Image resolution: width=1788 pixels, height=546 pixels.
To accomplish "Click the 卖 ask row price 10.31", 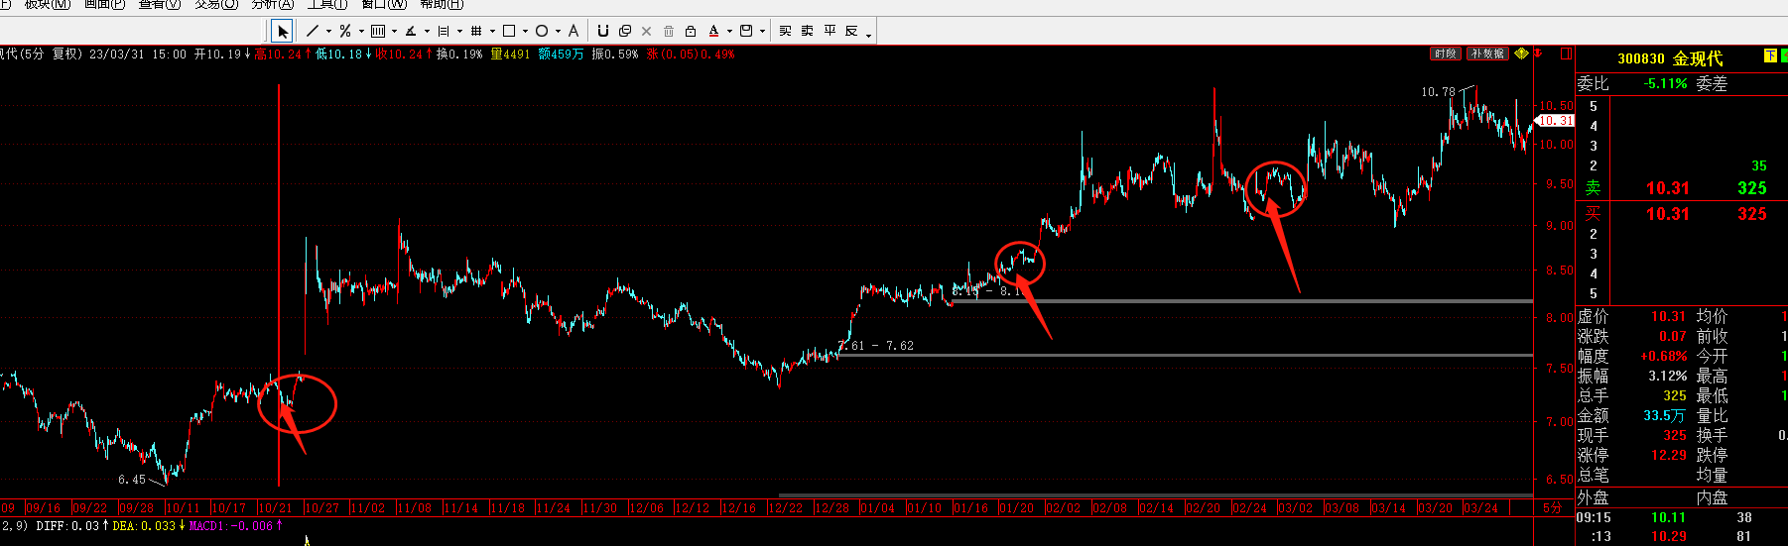I will click(x=1667, y=188).
